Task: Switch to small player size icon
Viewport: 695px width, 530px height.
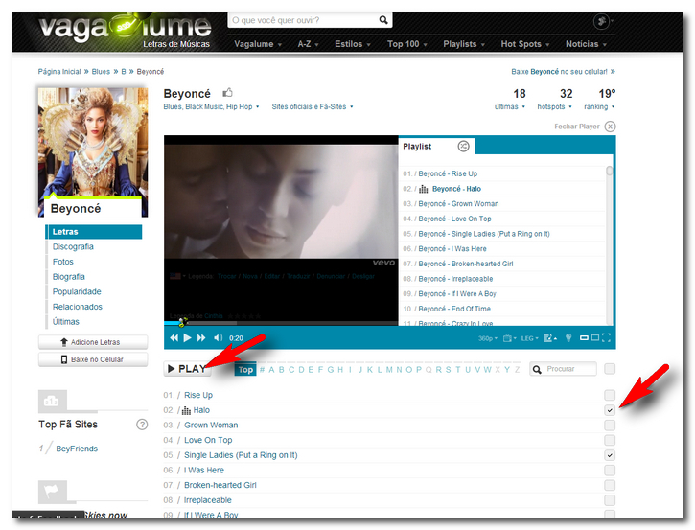Action: click(x=584, y=338)
